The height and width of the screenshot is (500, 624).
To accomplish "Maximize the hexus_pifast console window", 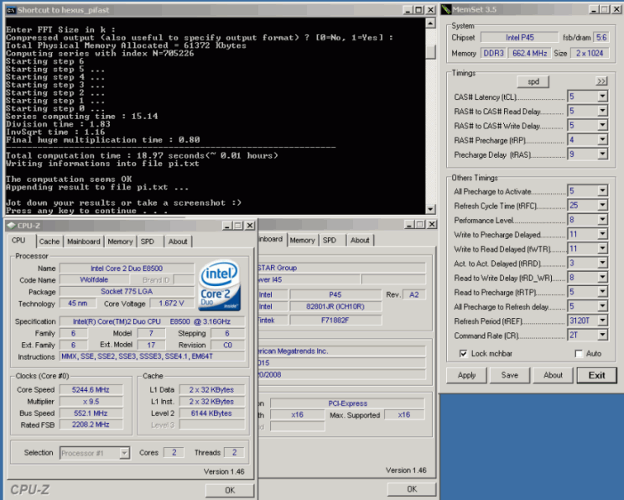I will [419, 10].
